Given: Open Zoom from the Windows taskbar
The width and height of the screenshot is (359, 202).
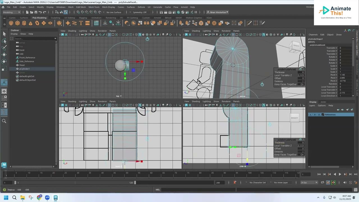Looking at the screenshot, I should [47, 198].
